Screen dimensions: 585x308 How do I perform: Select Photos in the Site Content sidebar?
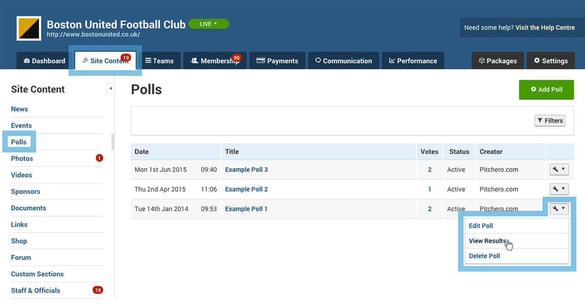tap(22, 158)
